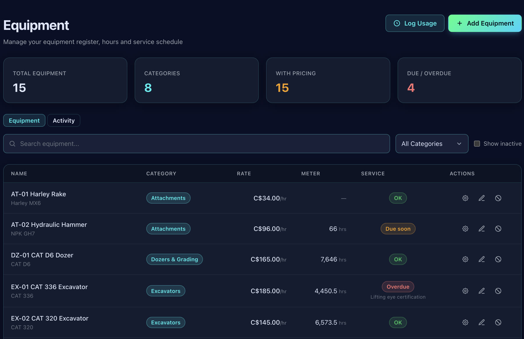The image size is (524, 339).
Task: Click the C$165.00/hr rate value
Action: coord(268,259)
